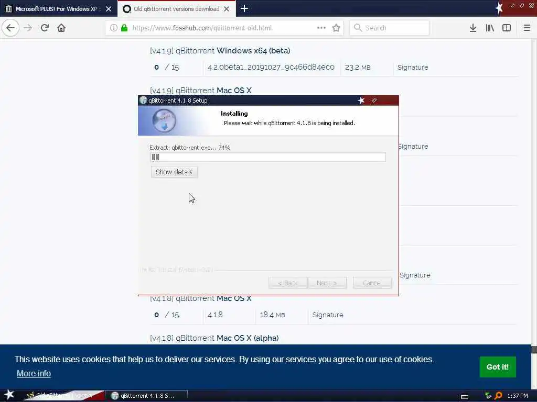Click 18.4 MB size text
This screenshot has width=537, height=402.
[x=272, y=315]
